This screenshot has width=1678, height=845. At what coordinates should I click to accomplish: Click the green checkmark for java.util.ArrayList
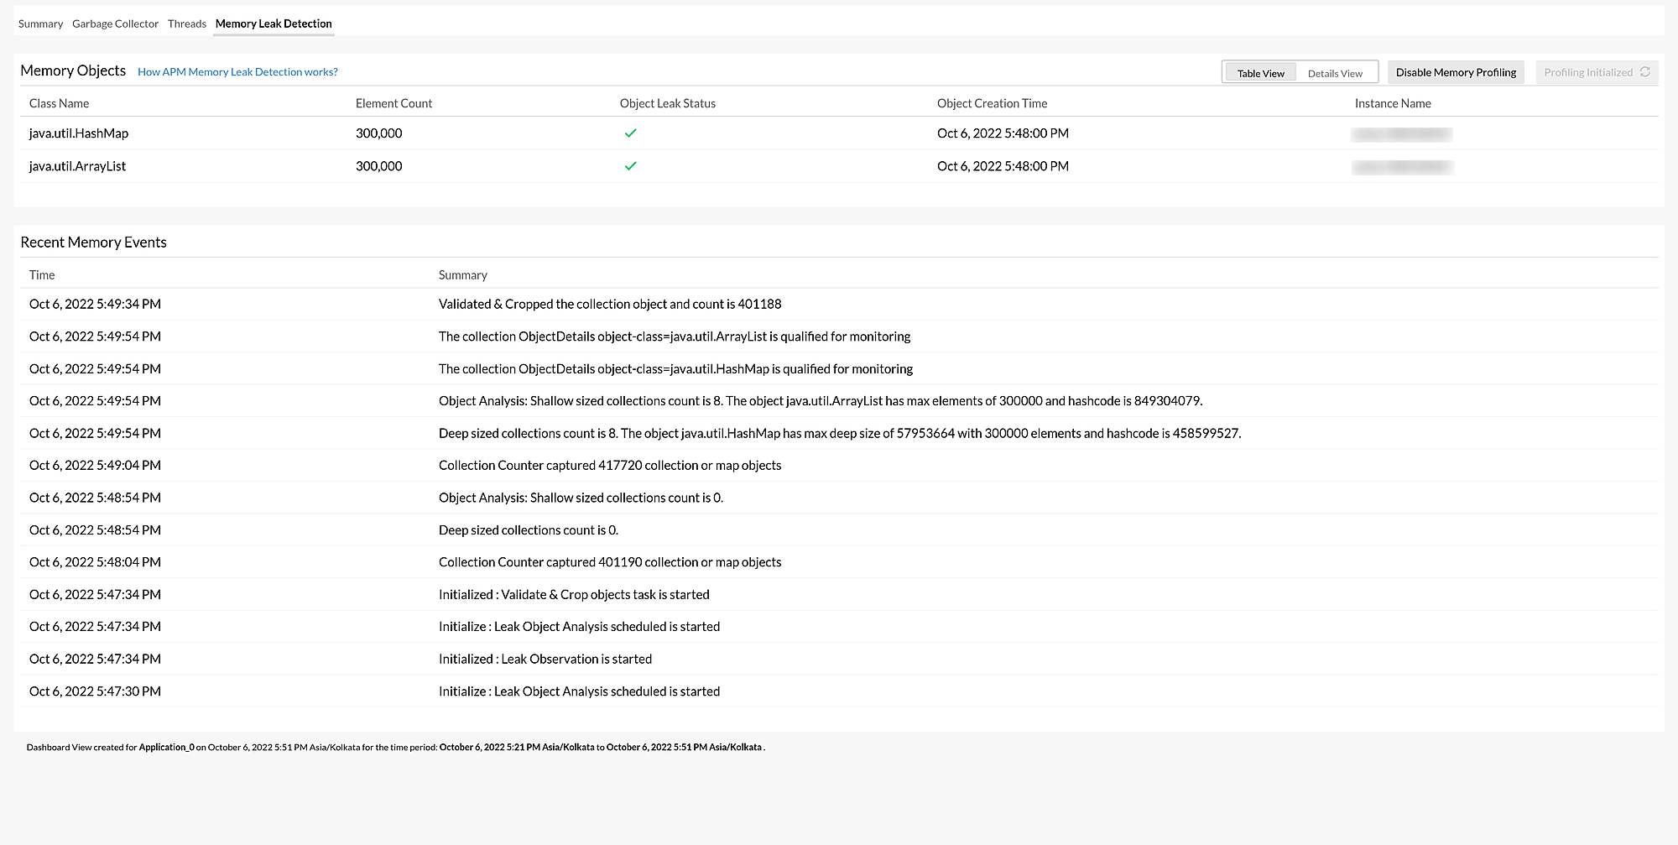tap(631, 166)
